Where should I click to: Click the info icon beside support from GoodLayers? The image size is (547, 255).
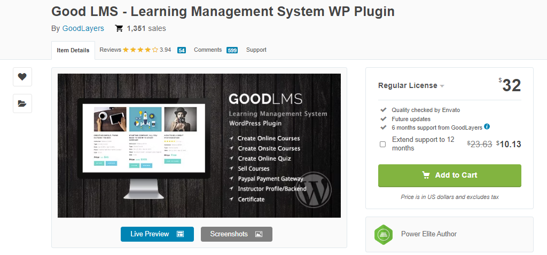coord(487,127)
